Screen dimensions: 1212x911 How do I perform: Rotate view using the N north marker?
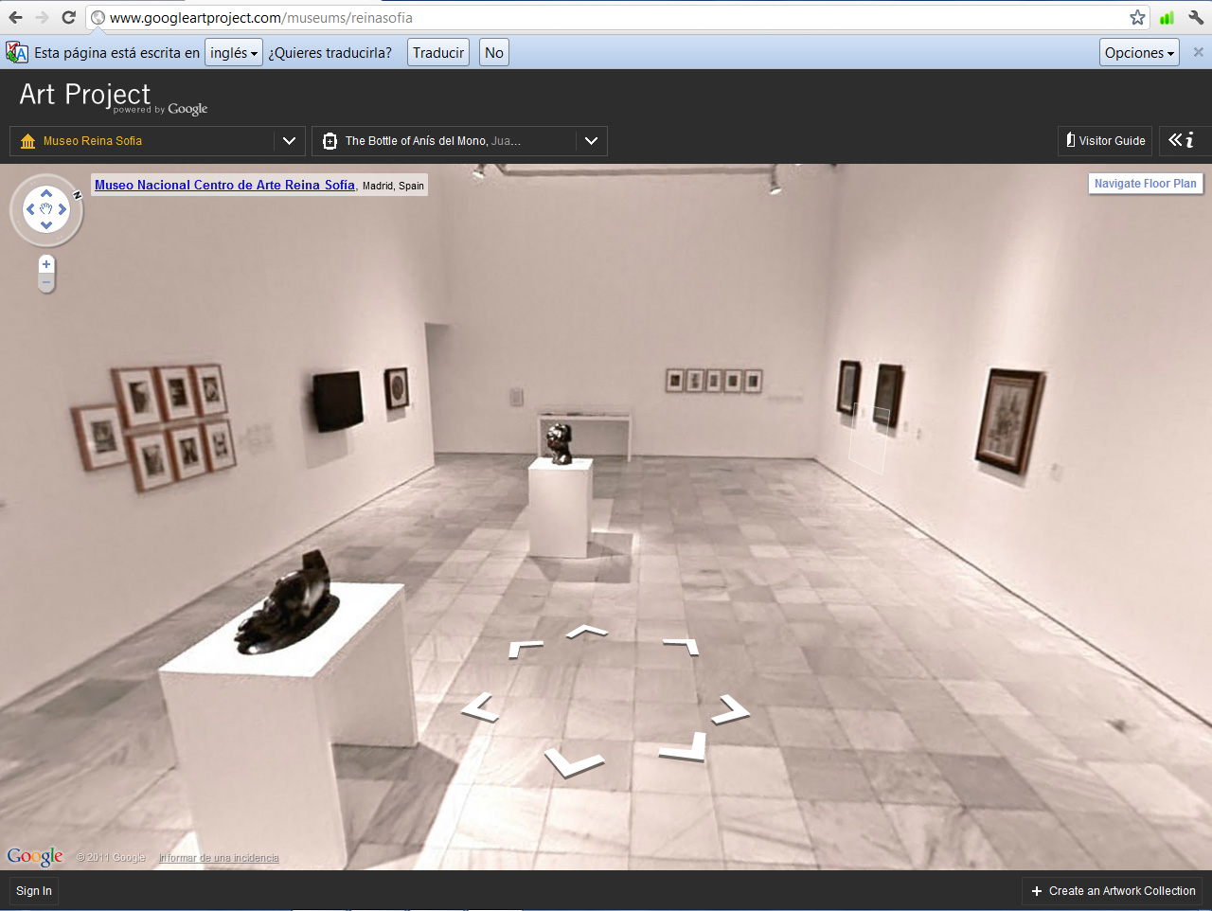point(77,194)
